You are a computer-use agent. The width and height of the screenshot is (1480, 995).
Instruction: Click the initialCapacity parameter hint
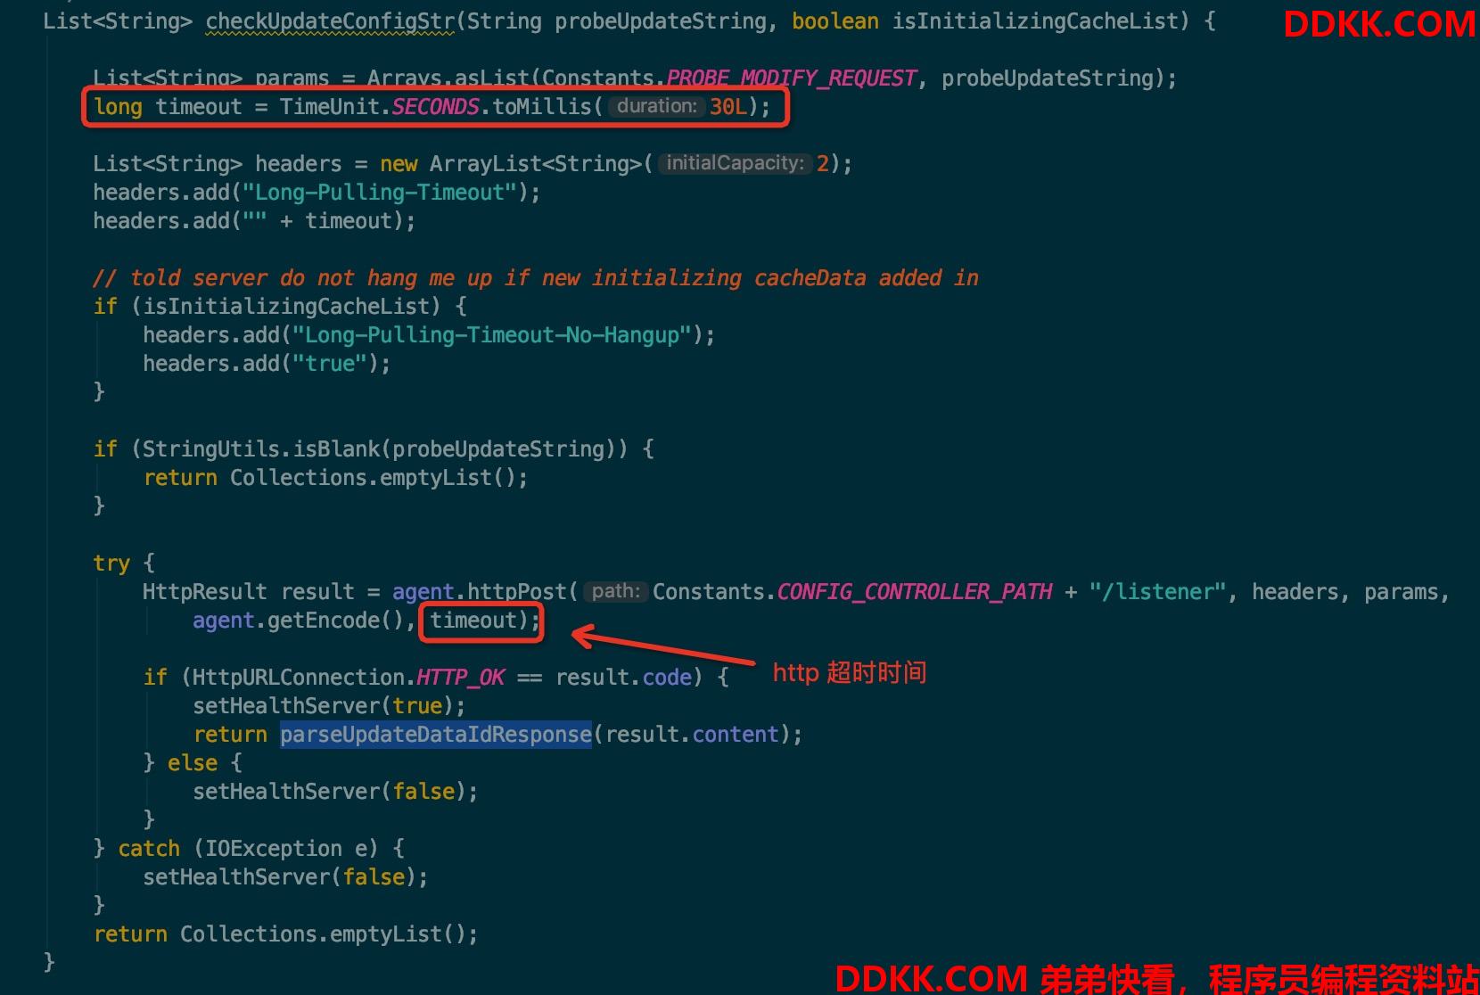click(735, 163)
